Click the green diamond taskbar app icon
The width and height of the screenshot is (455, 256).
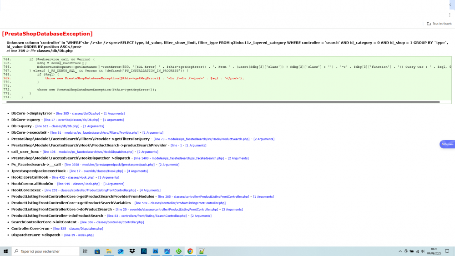click(x=178, y=251)
